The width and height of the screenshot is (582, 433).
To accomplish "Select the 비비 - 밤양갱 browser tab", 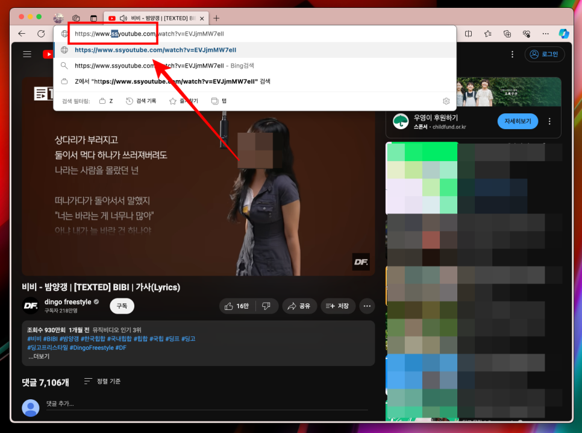I will 156,18.
